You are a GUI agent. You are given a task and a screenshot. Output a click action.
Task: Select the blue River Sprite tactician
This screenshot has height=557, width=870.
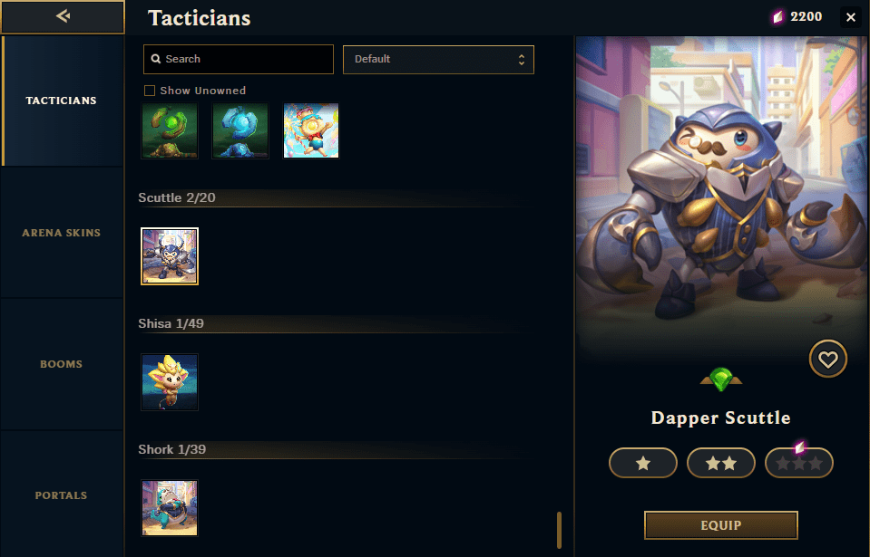(x=240, y=130)
